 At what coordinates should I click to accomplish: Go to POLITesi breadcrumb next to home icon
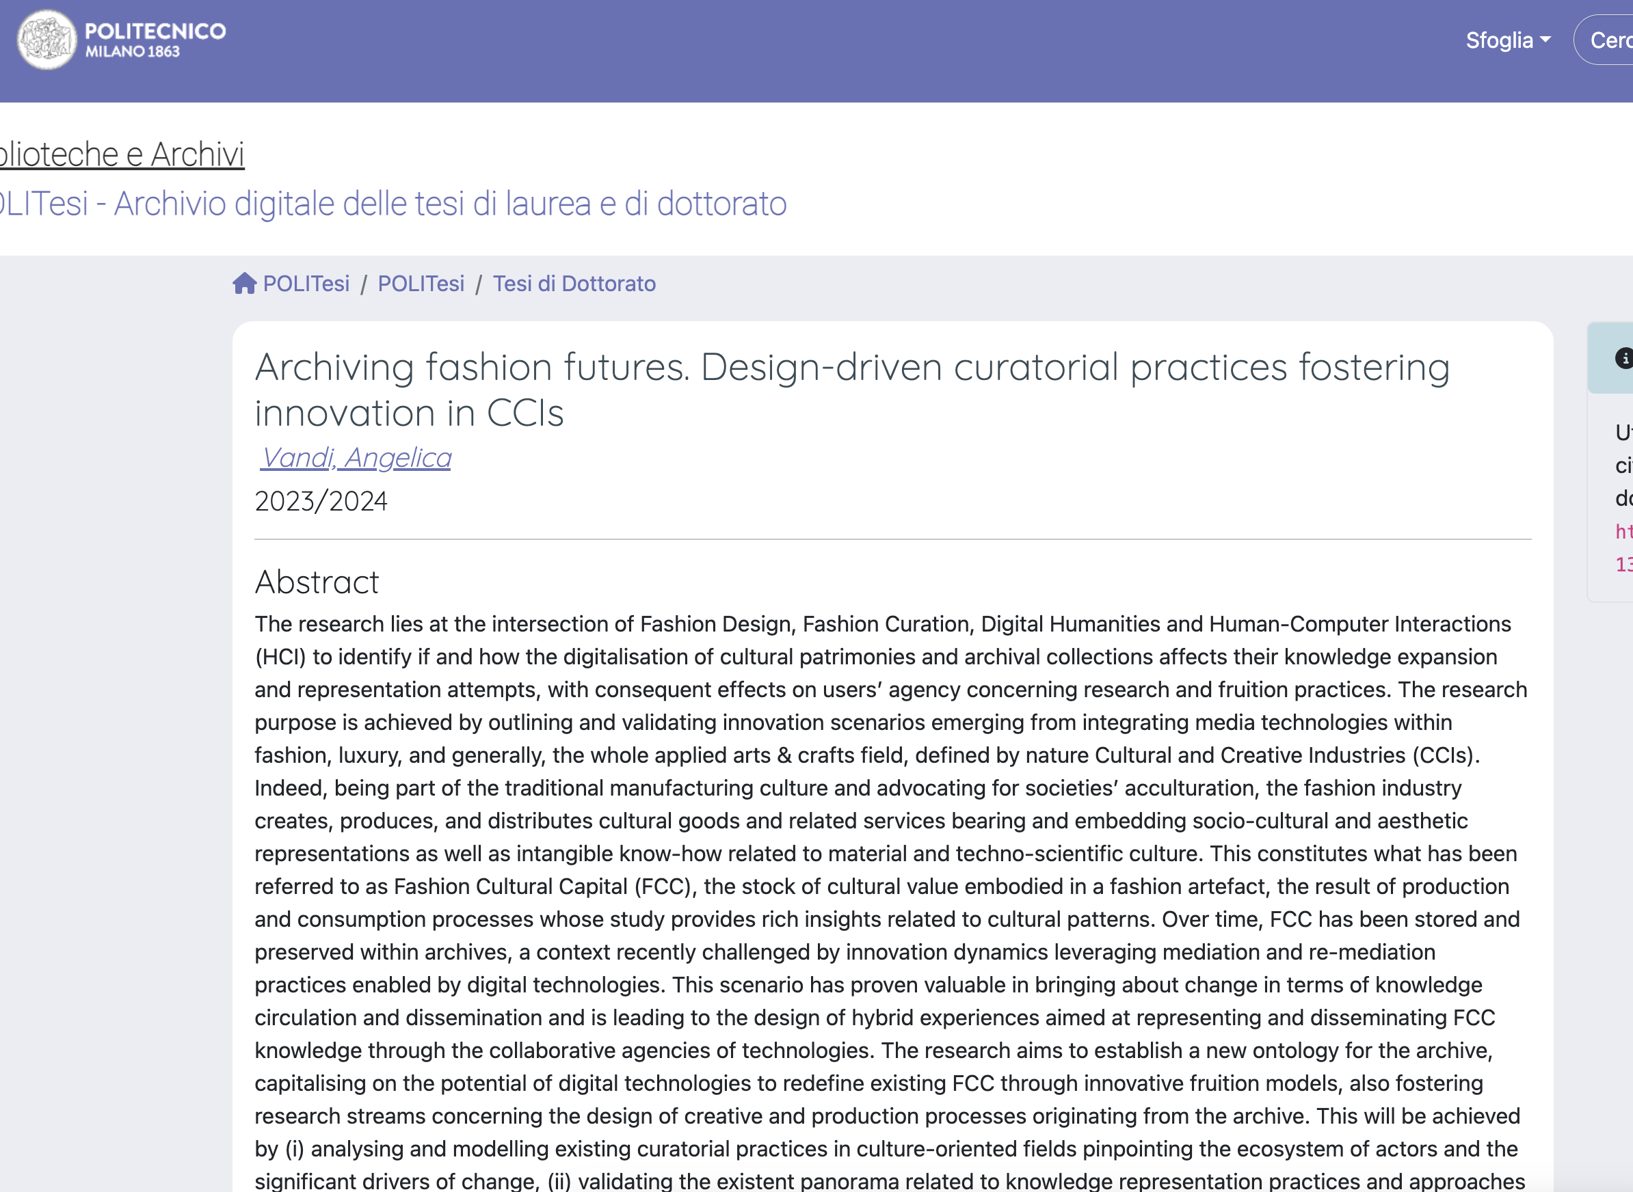[x=306, y=284]
